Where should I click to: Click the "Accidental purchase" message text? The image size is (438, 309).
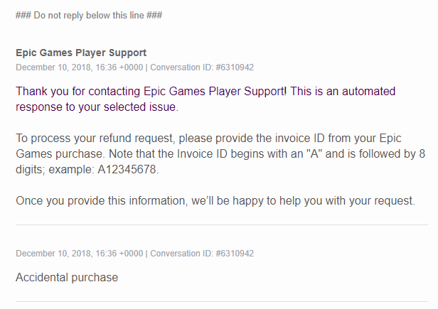[67, 277]
